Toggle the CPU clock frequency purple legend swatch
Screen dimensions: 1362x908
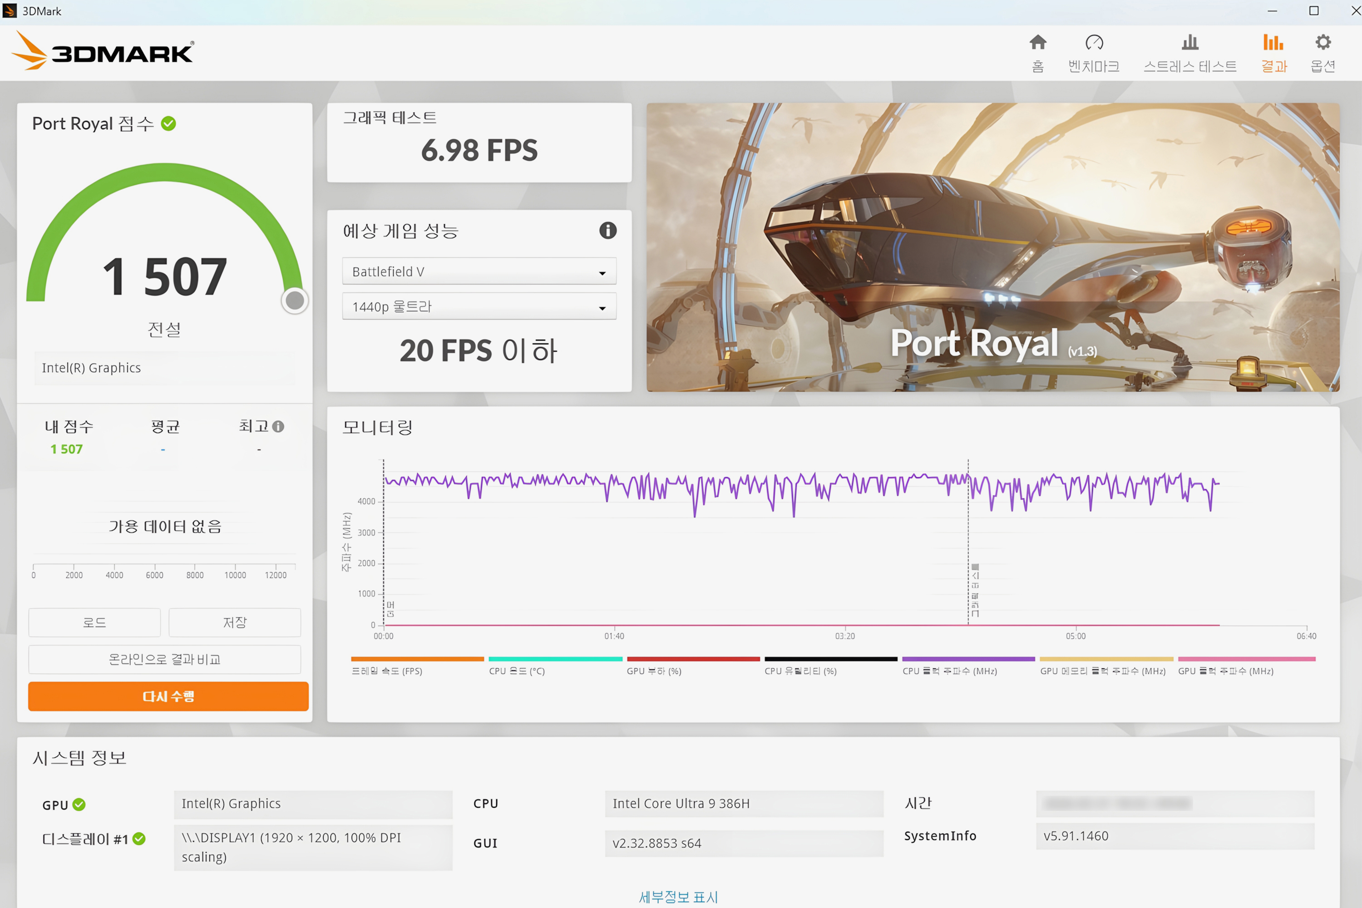968,659
